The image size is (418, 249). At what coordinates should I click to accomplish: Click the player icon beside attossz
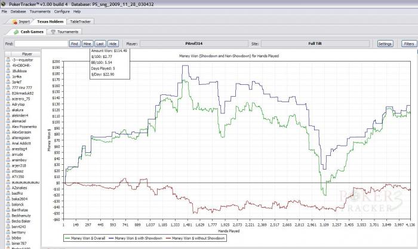pyautogui.click(x=8, y=171)
